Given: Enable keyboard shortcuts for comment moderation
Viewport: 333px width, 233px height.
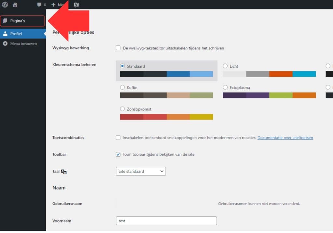Looking at the screenshot, I should click(118, 137).
